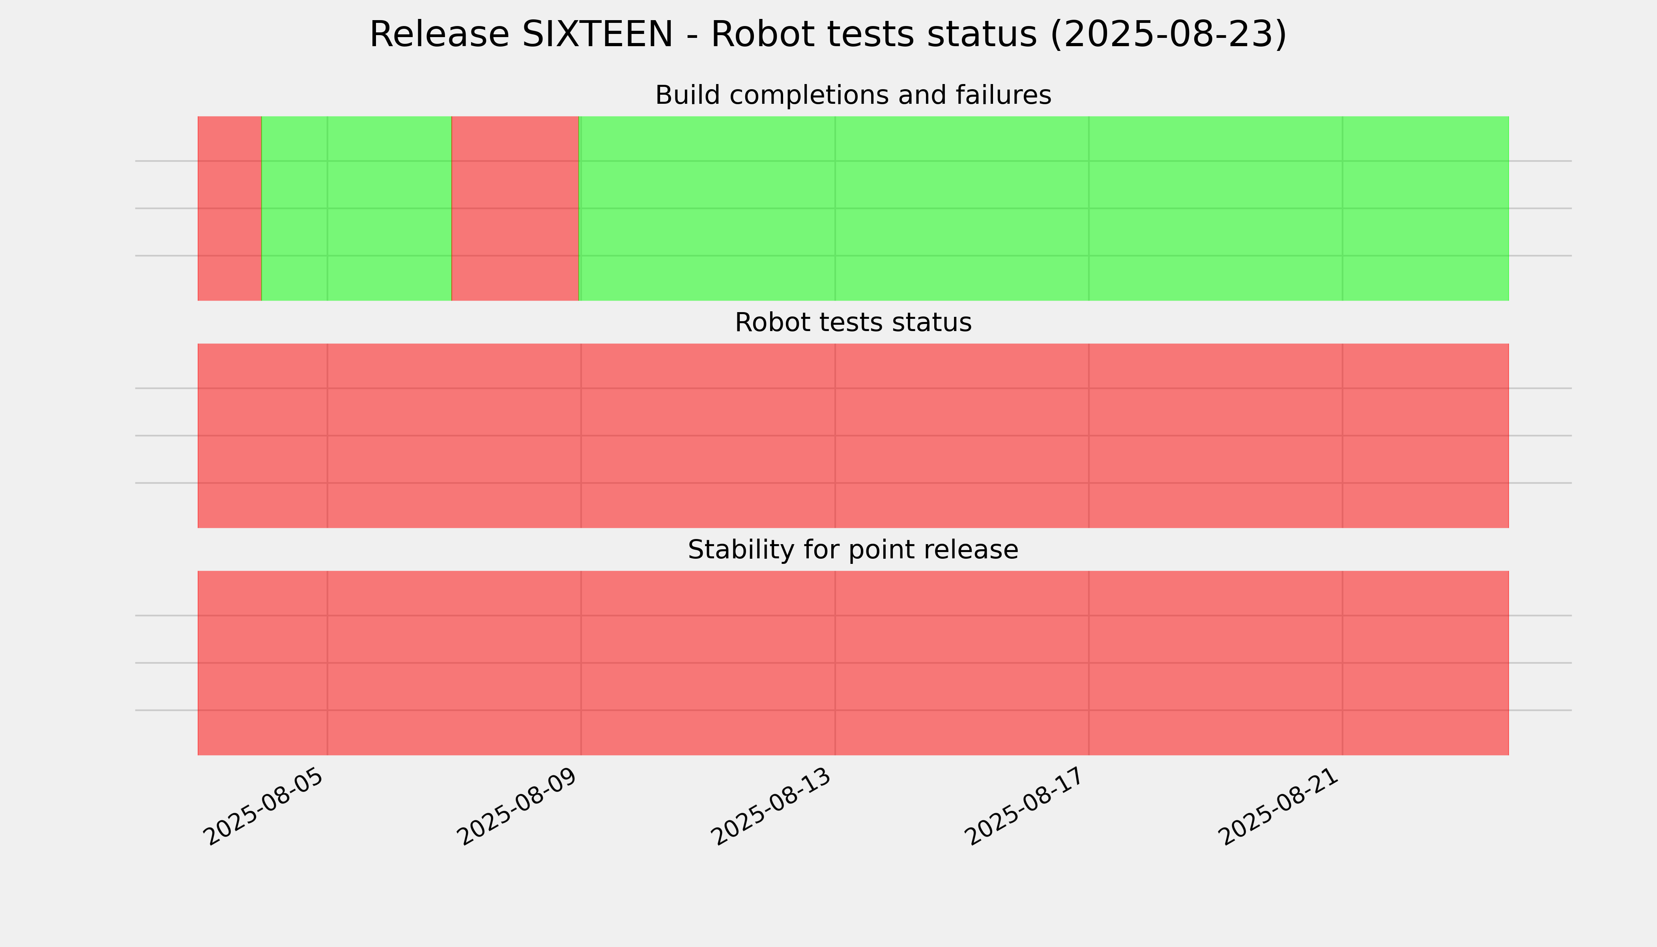This screenshot has height=947, width=1657.
Task: Click the red Robot tests status bar
Action: click(853, 436)
